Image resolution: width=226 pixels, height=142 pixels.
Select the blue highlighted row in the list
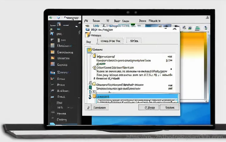tap(135, 97)
